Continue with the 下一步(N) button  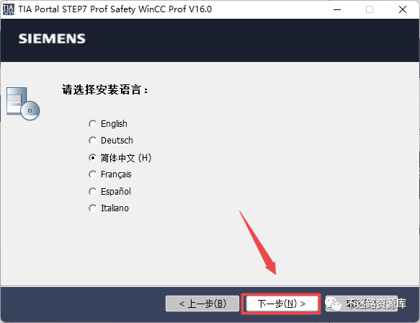pos(282,304)
